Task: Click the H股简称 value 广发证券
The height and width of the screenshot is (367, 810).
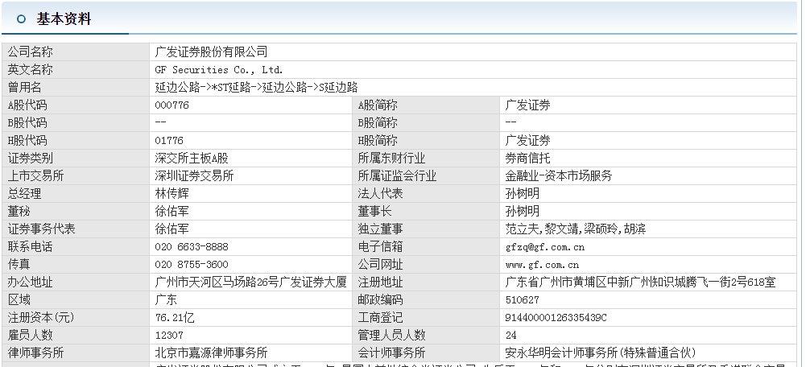Action: point(527,140)
